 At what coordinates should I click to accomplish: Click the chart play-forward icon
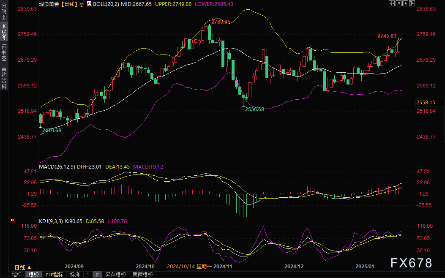tap(405, 3)
